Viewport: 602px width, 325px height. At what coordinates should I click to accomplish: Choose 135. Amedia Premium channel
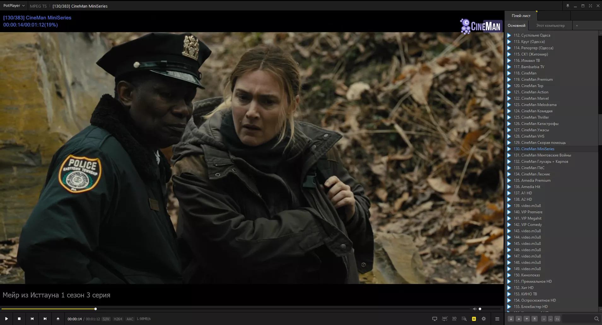click(x=551, y=180)
